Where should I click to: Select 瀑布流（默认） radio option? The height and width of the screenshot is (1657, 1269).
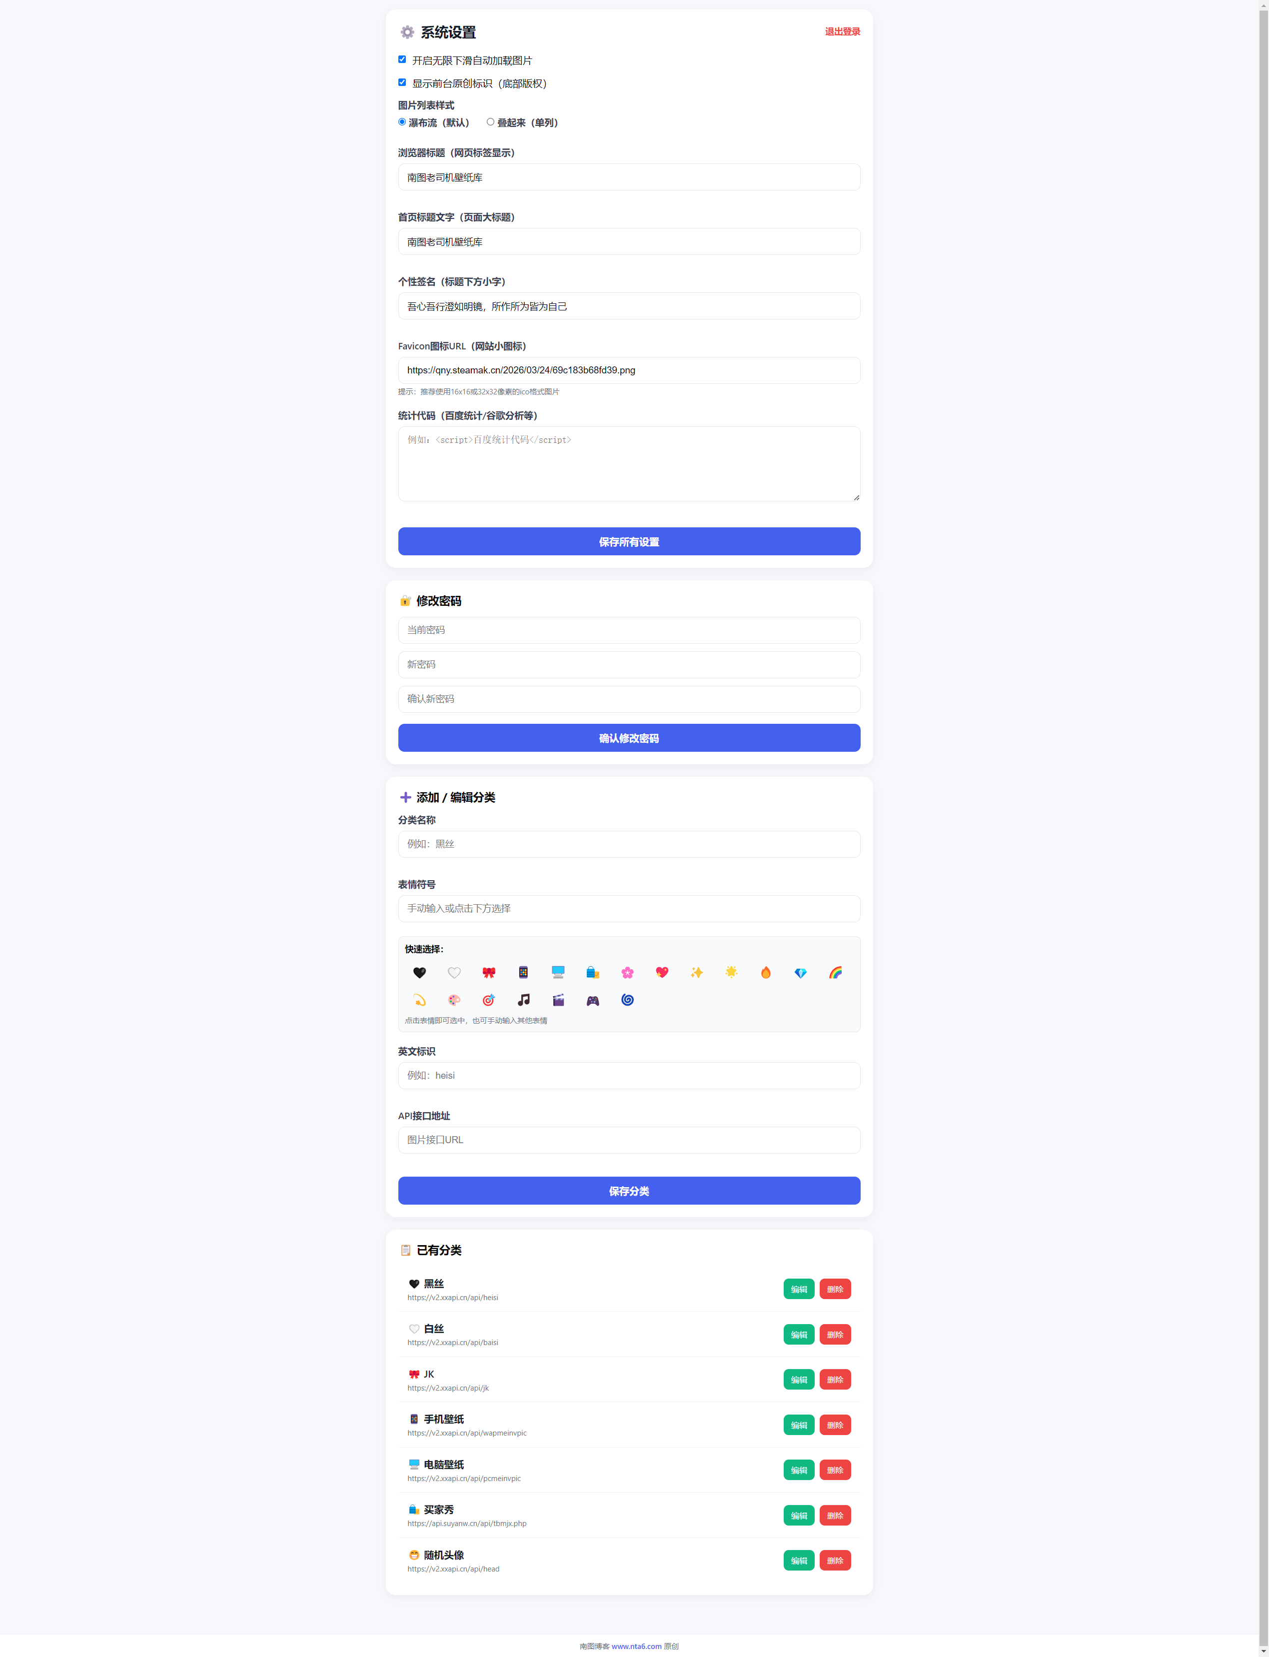pos(402,121)
